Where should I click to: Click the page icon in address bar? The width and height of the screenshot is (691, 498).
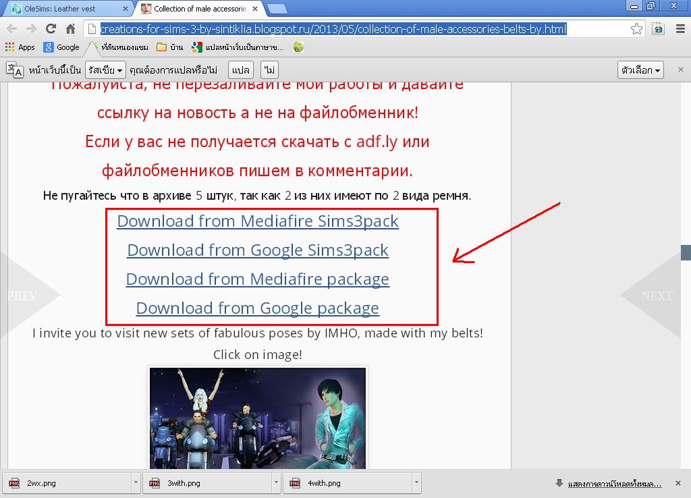(92, 29)
